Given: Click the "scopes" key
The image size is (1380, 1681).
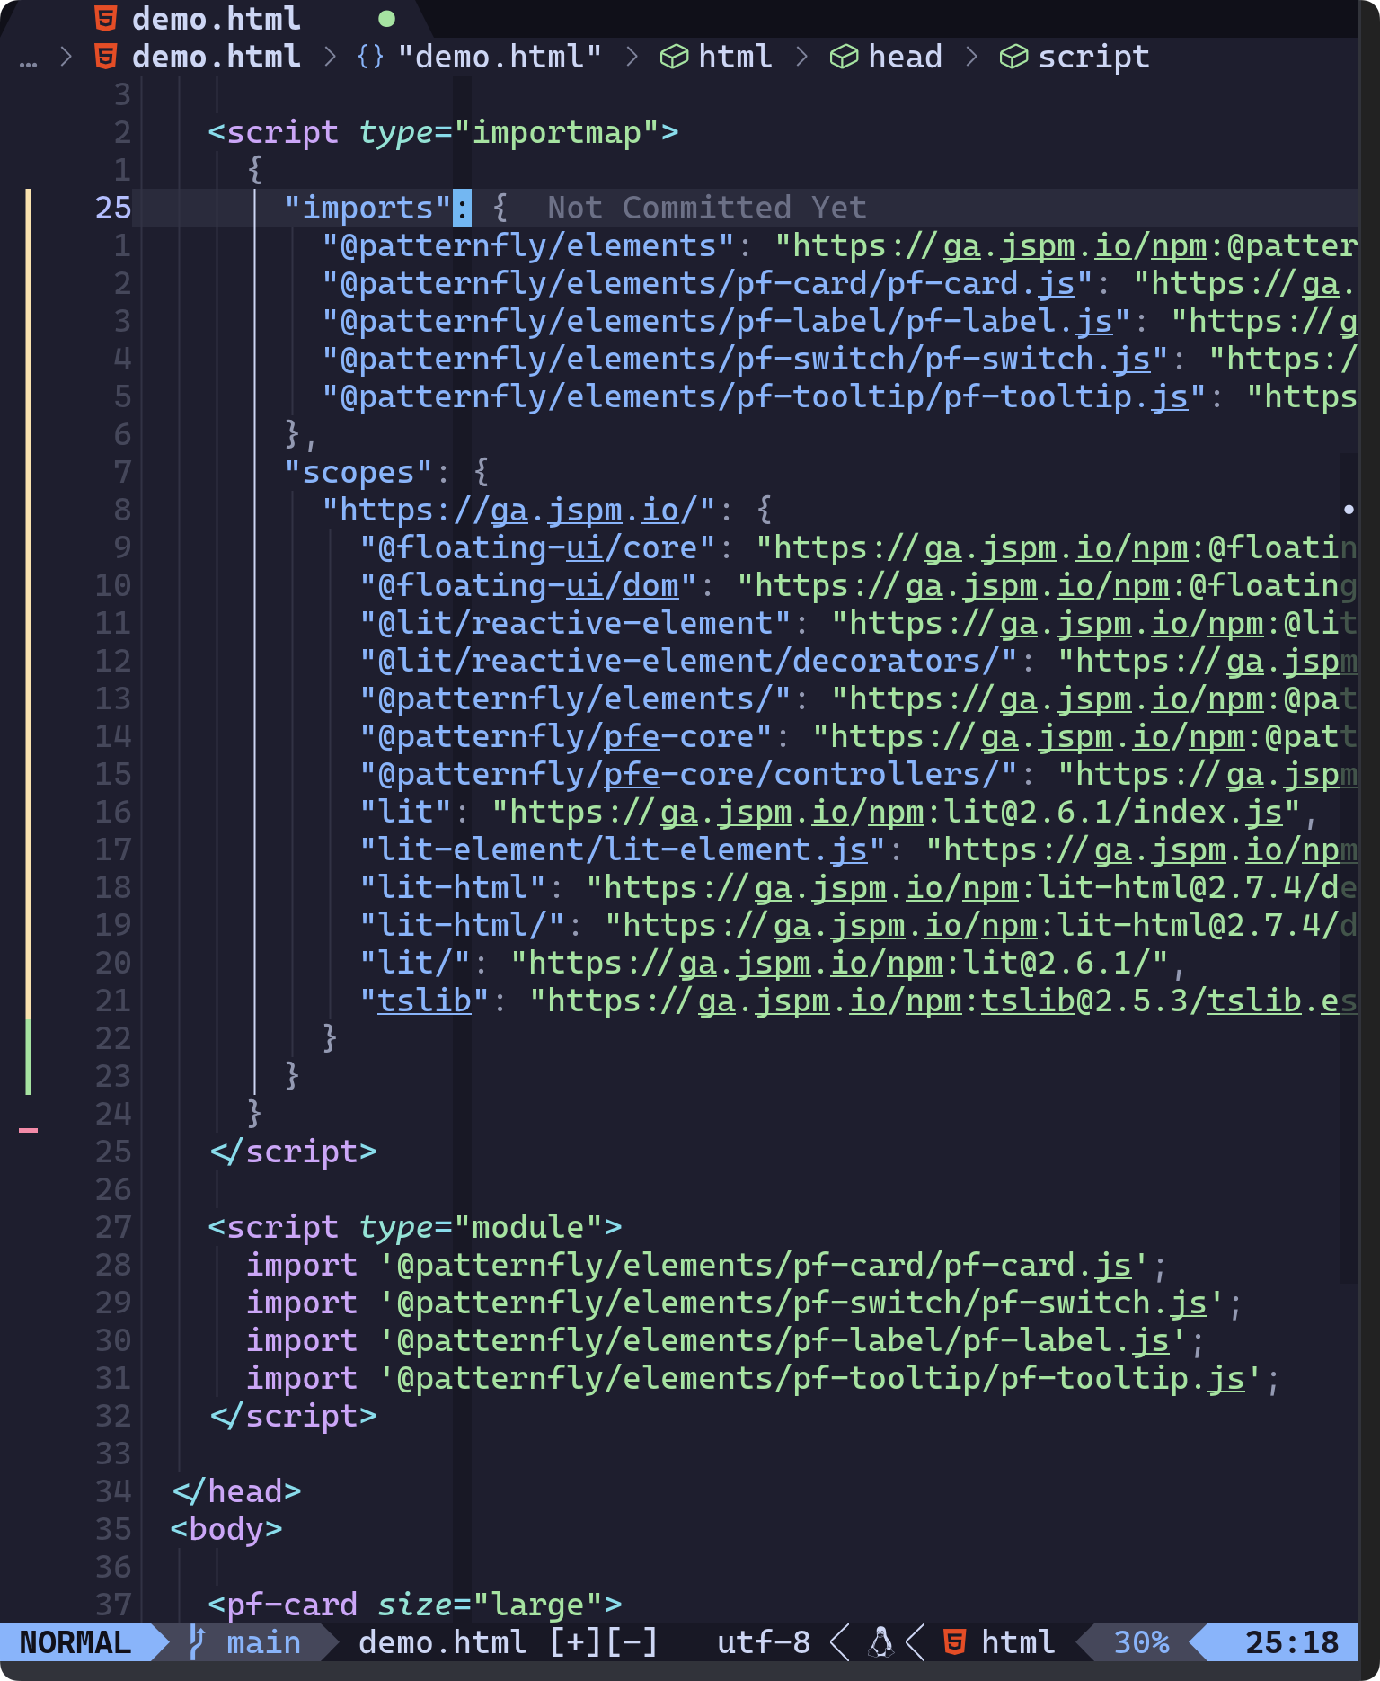Looking at the screenshot, I should point(358,472).
